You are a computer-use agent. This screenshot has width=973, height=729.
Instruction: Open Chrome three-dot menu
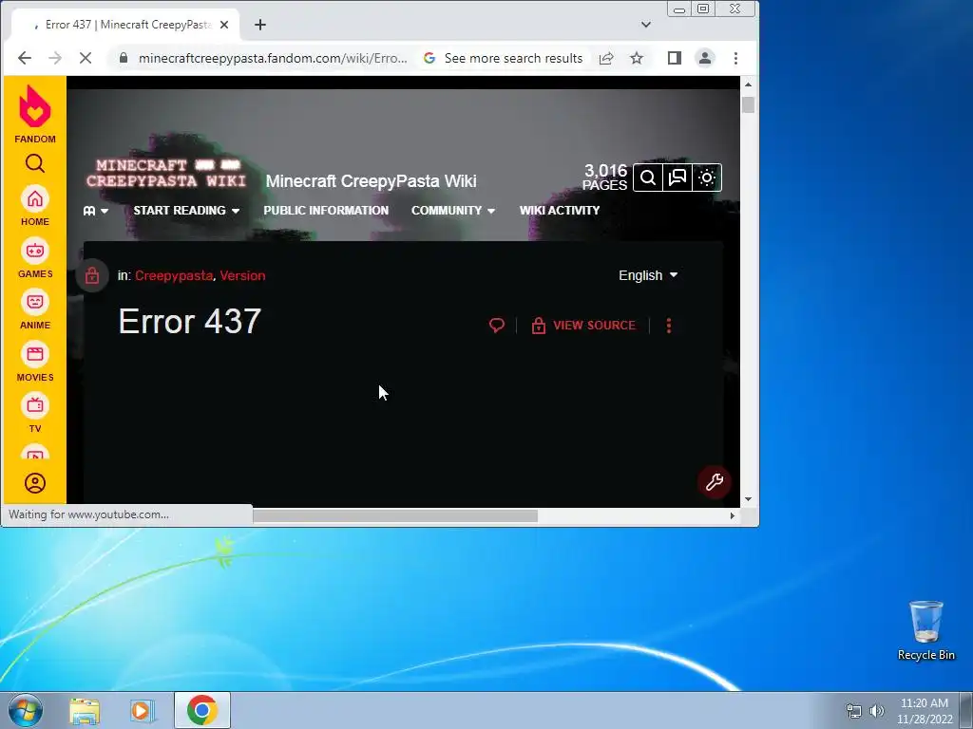pyautogui.click(x=735, y=58)
